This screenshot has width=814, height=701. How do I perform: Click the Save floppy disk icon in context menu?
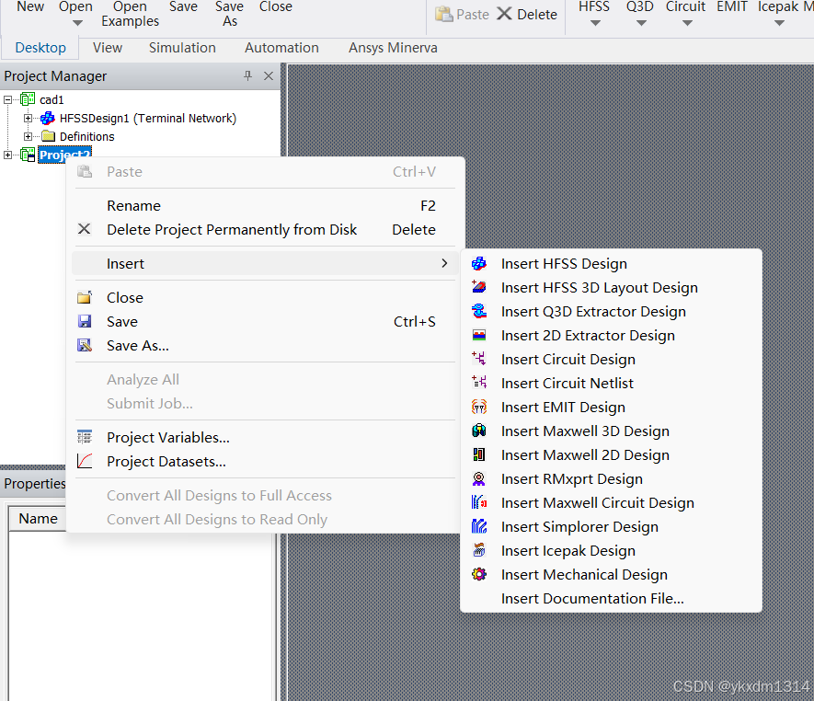click(84, 321)
